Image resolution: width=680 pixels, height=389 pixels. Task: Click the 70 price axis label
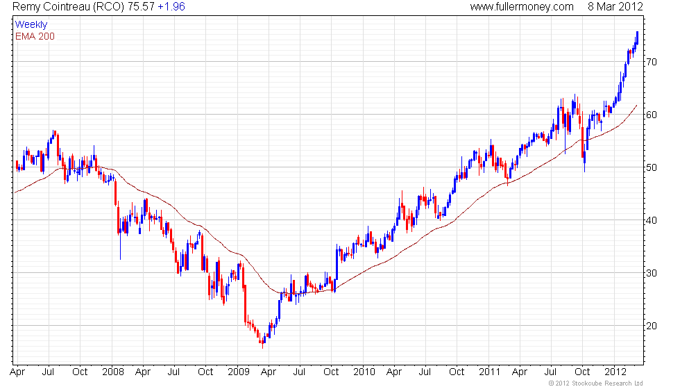pyautogui.click(x=652, y=62)
